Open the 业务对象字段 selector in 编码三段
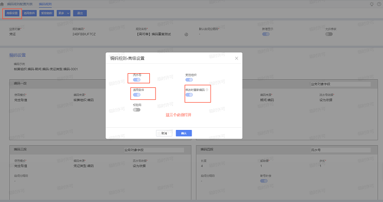The image size is (383, 202). tap(154, 150)
